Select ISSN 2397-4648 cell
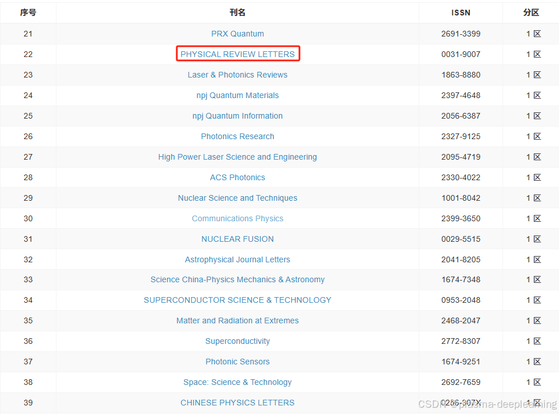The height and width of the screenshot is (414, 559). [x=461, y=95]
